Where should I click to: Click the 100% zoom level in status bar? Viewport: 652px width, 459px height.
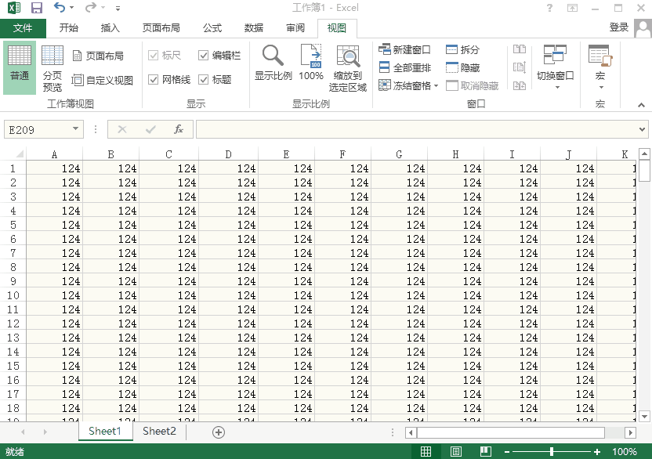[x=625, y=451]
